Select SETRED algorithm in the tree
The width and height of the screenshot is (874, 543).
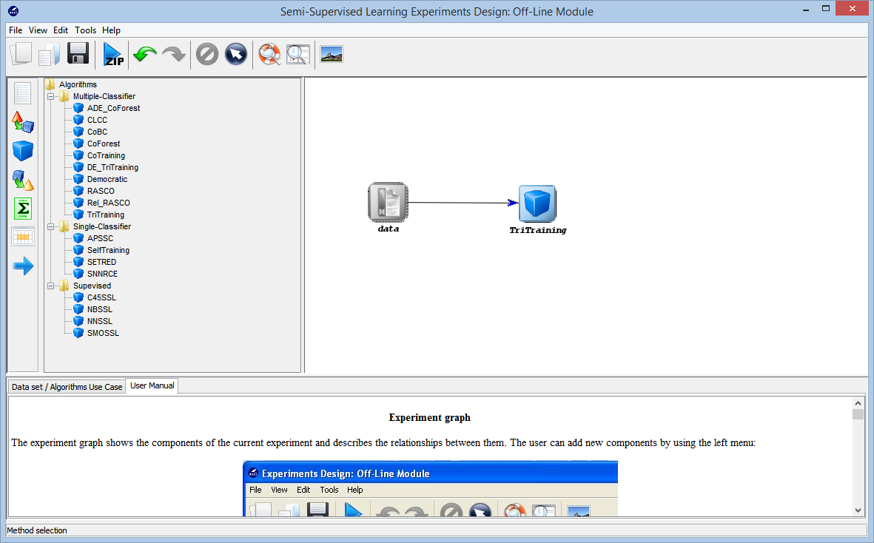click(x=101, y=262)
